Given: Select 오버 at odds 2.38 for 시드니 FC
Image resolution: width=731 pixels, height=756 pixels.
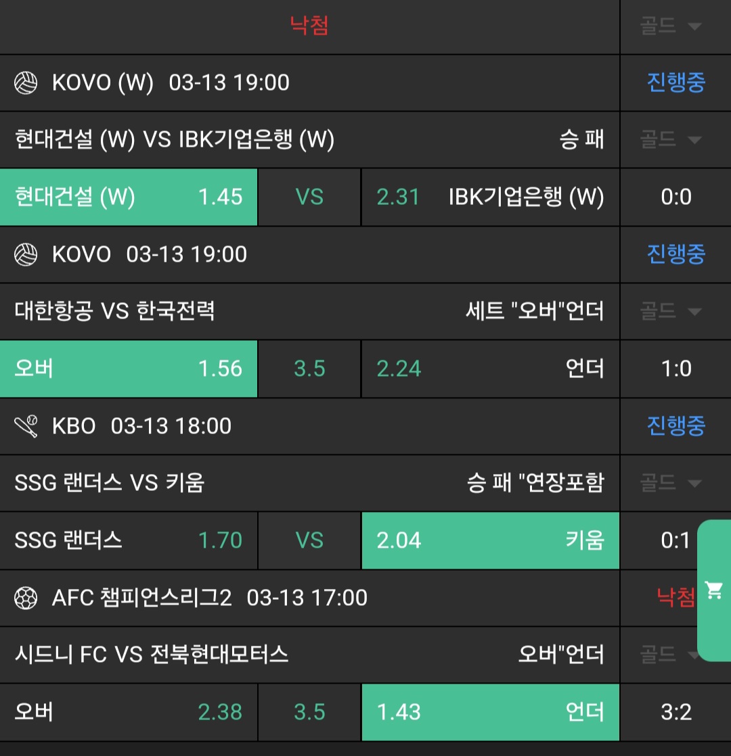Looking at the screenshot, I should pos(129,713).
